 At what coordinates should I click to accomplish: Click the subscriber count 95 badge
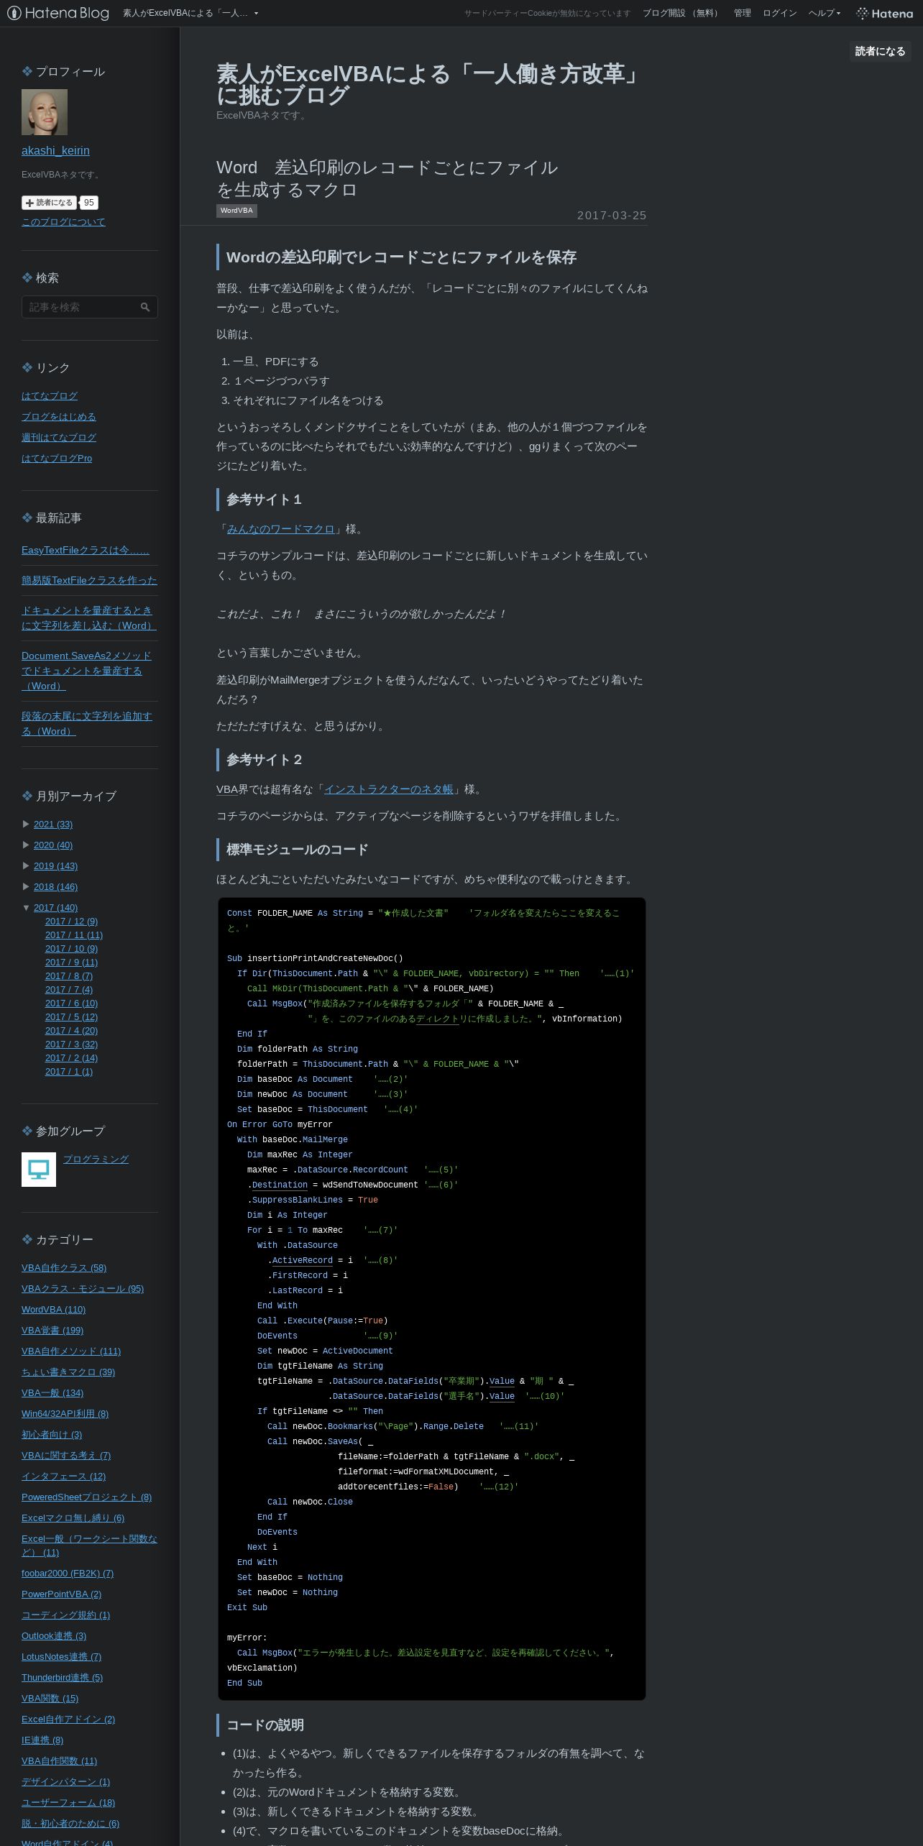[88, 203]
